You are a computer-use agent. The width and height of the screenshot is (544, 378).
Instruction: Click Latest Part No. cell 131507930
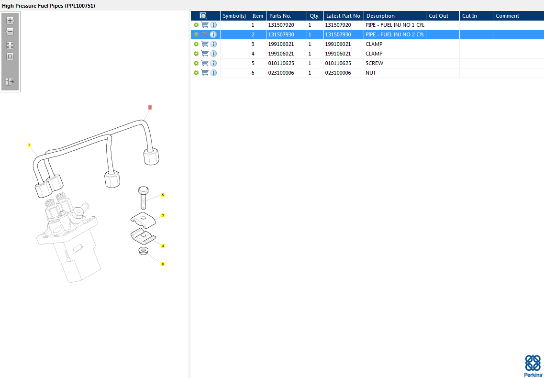(x=344, y=34)
